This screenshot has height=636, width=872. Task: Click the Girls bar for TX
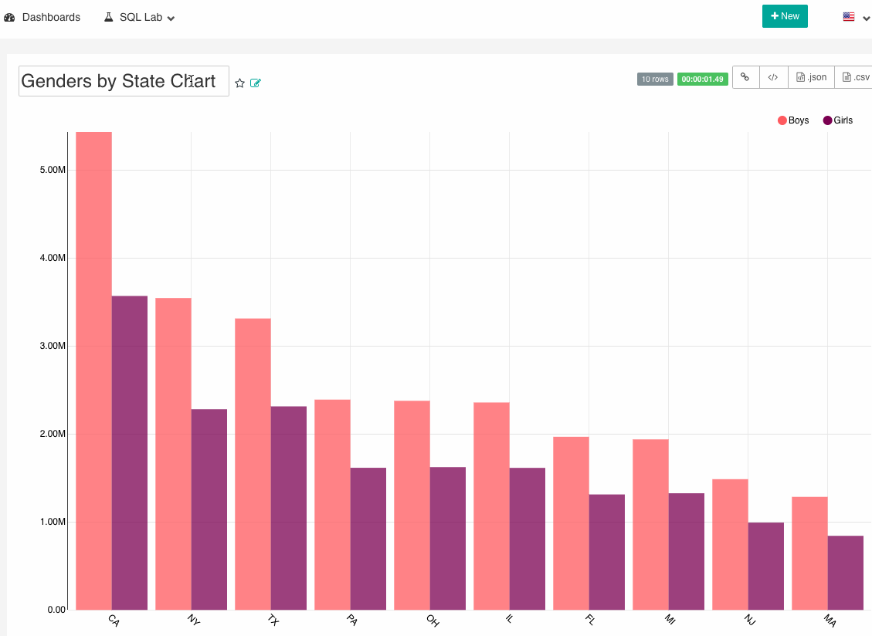pos(289,508)
